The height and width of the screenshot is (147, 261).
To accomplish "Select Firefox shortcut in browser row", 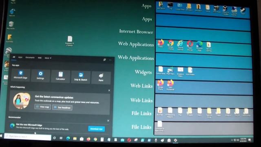I will point(161,44).
